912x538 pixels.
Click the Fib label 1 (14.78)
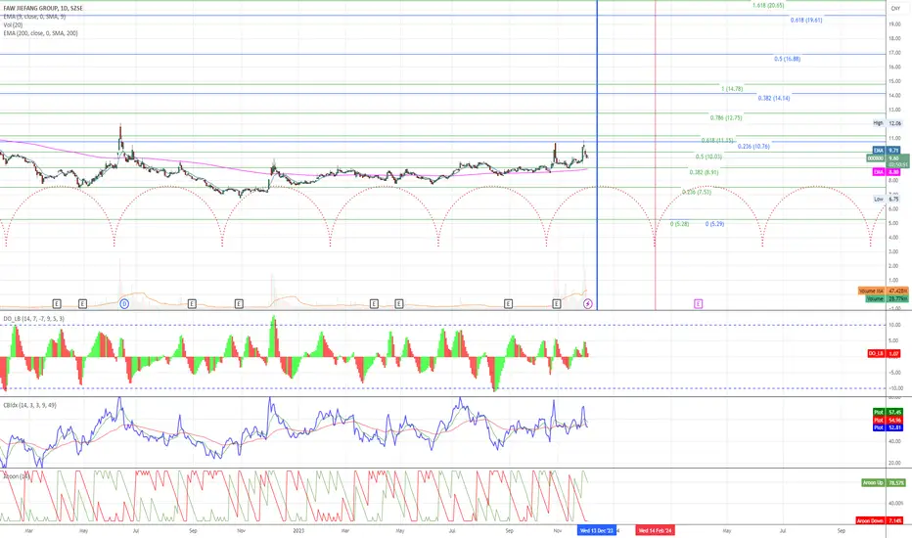pos(732,89)
